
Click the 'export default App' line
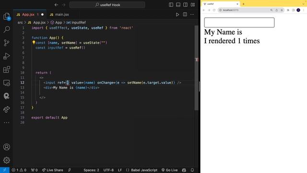pos(49,117)
